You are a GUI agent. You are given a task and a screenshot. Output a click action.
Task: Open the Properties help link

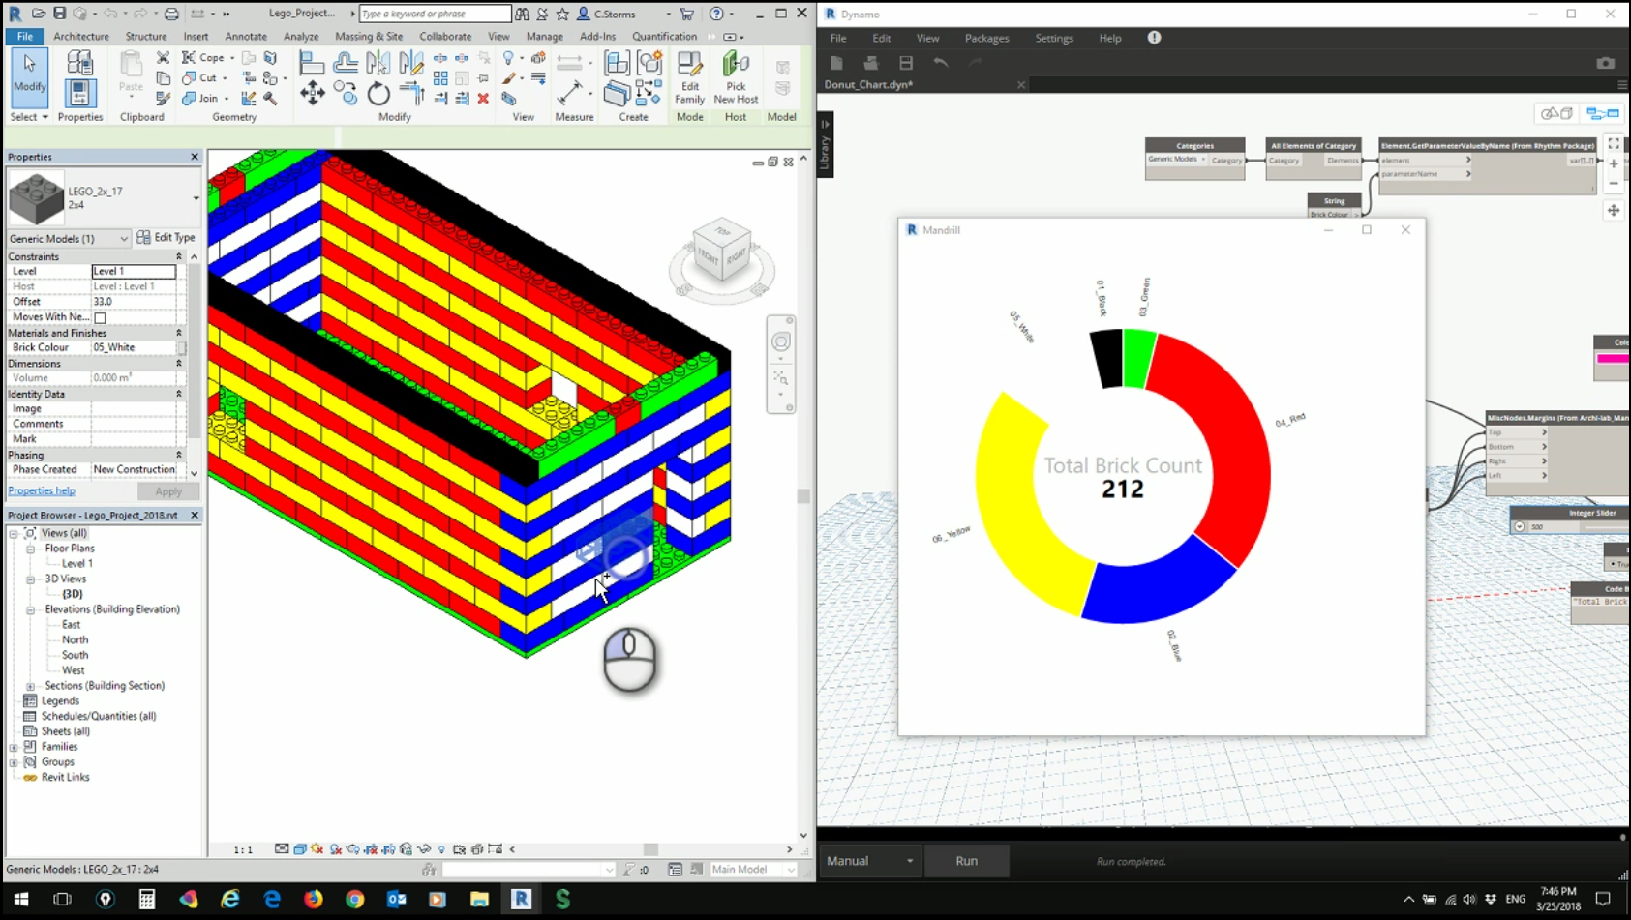tap(42, 491)
